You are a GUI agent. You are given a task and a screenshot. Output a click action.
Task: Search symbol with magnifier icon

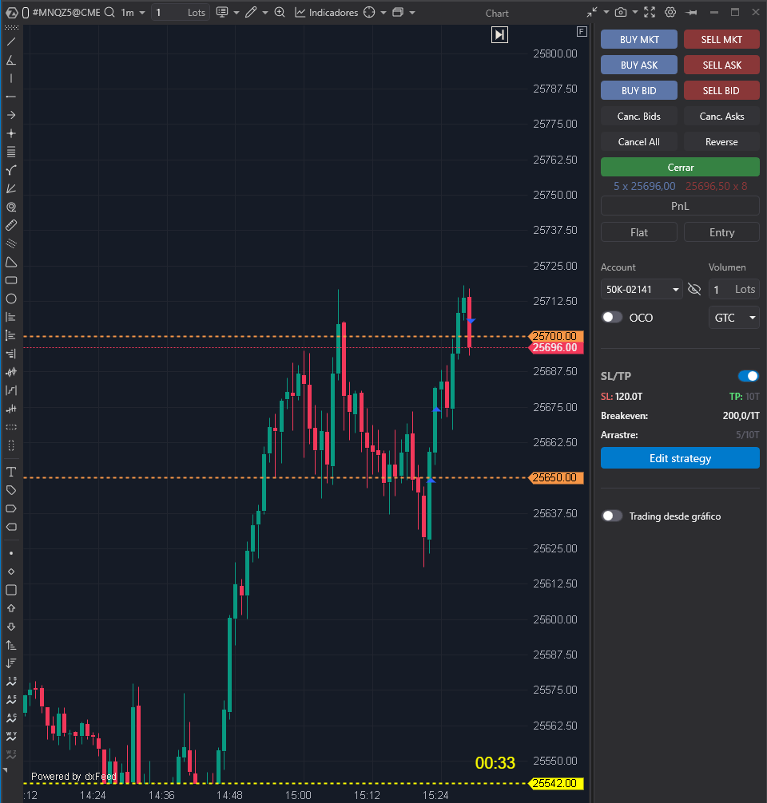tap(109, 12)
